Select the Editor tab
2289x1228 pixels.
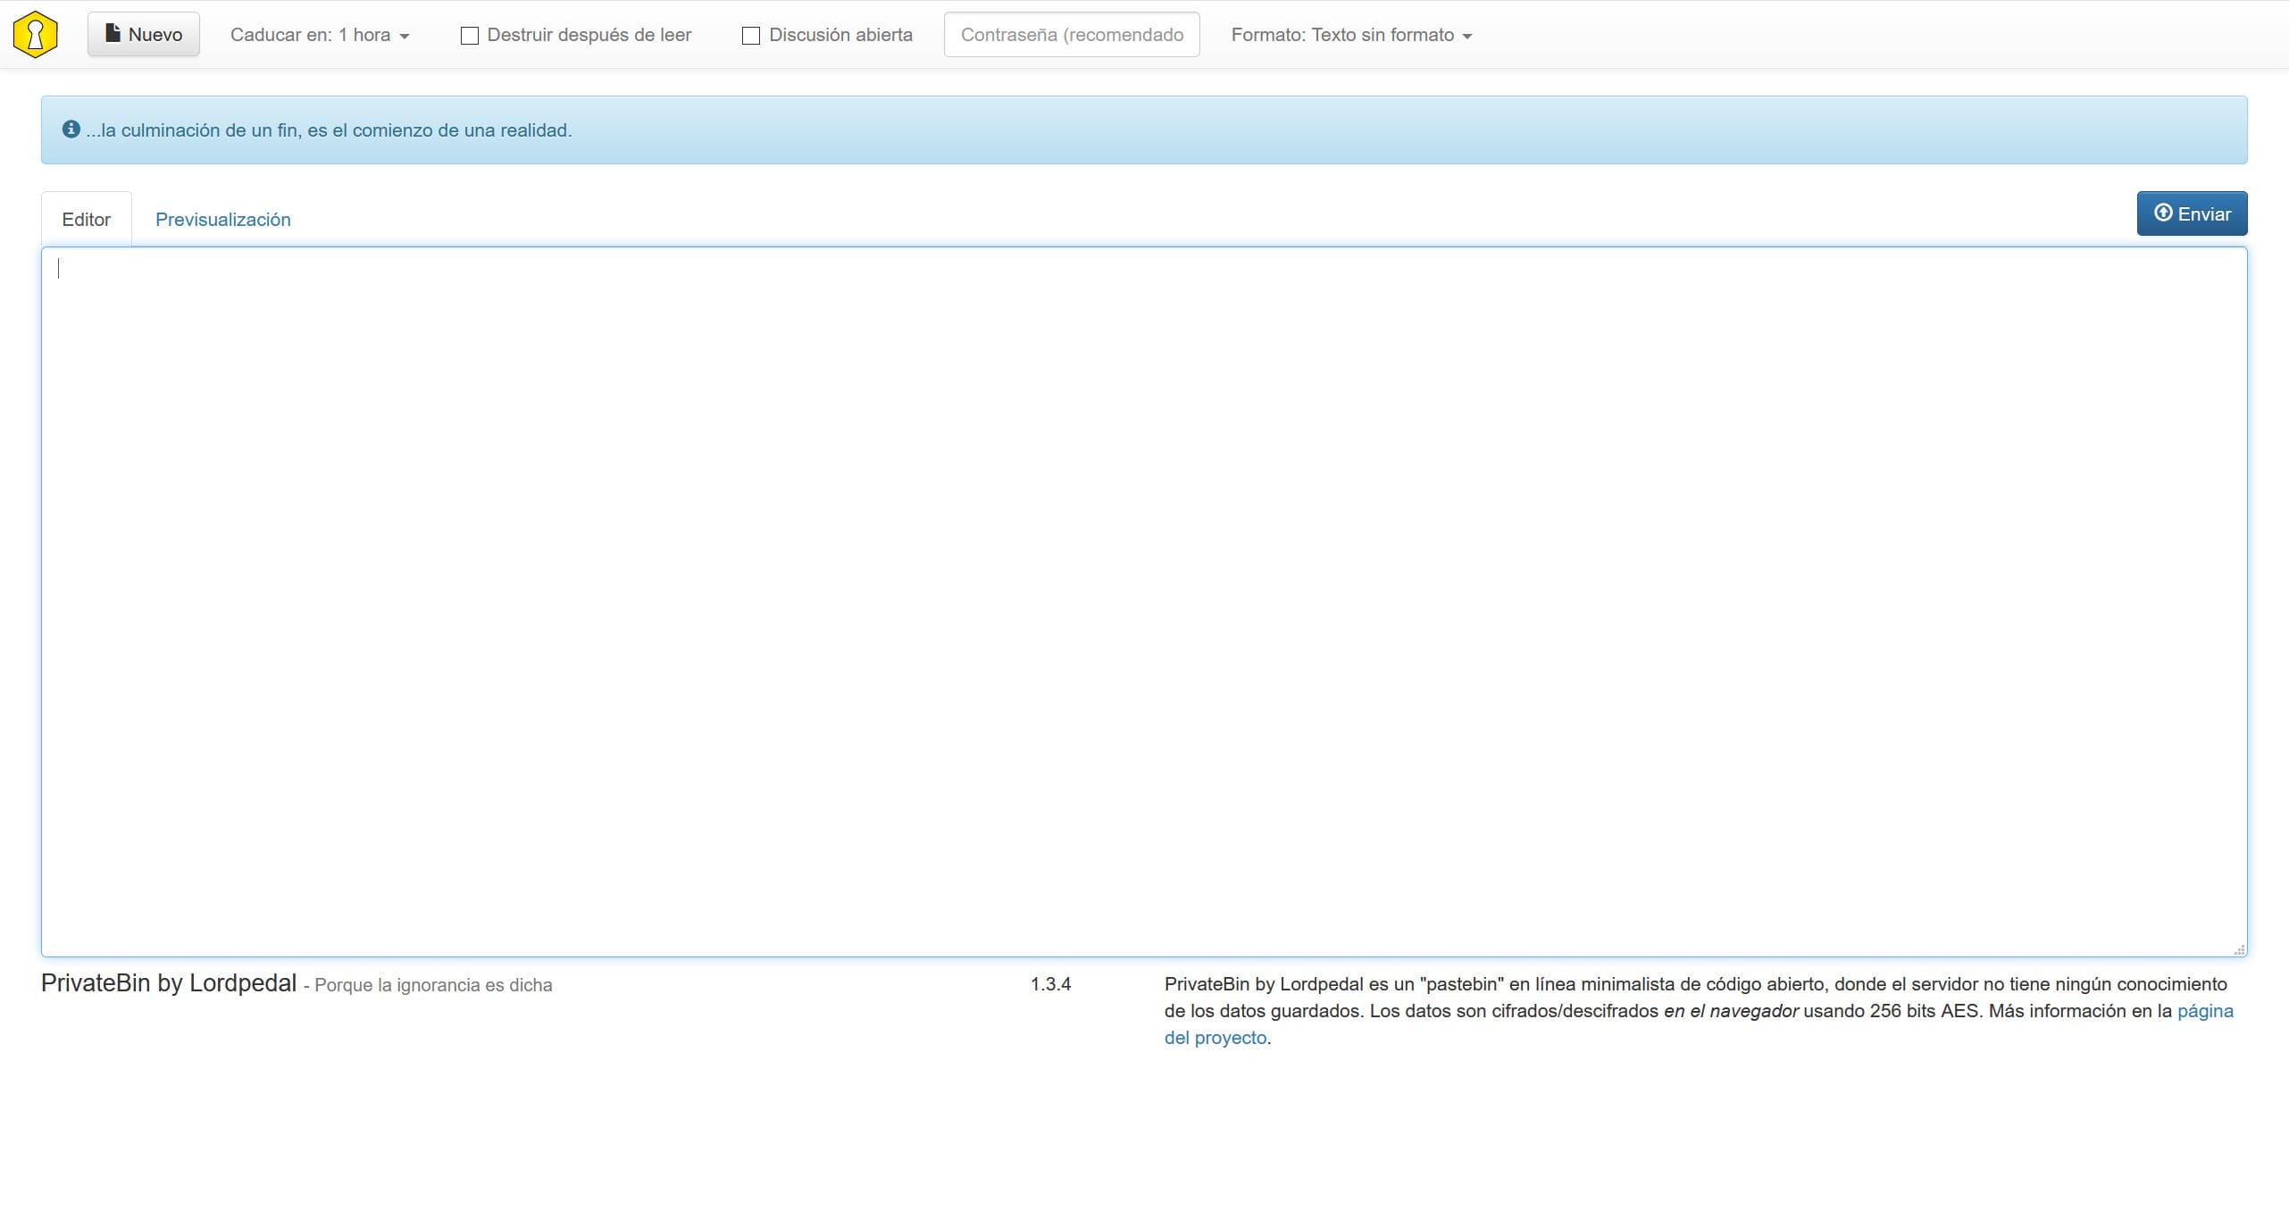click(87, 220)
